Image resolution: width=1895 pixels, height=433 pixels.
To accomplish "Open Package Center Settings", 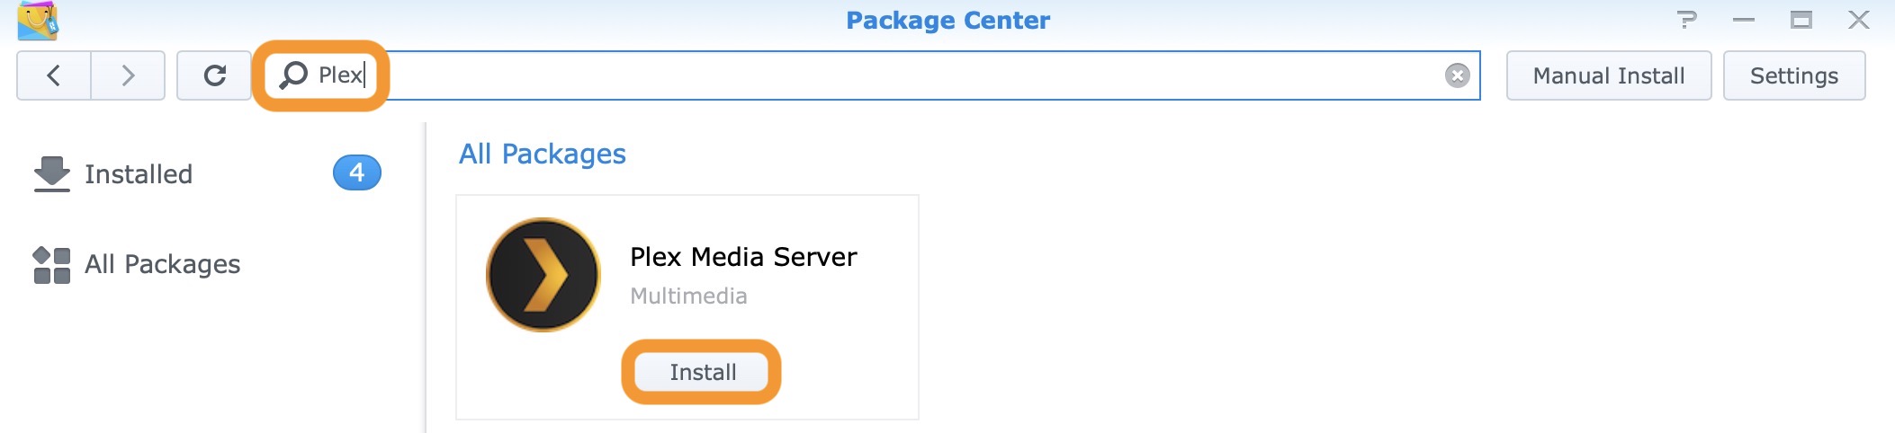I will (1793, 75).
